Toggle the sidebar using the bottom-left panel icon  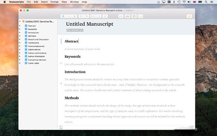tap(61, 127)
